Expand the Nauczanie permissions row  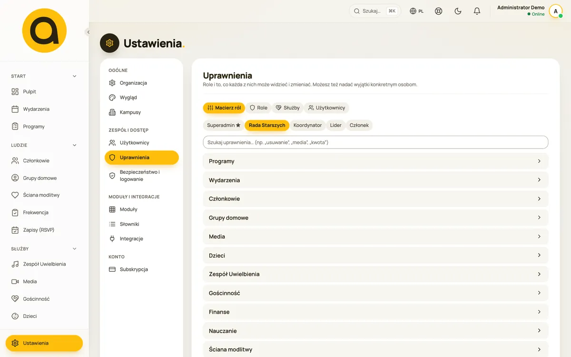[x=375, y=330]
